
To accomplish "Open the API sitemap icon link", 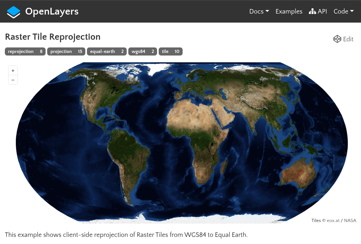I will (x=312, y=12).
